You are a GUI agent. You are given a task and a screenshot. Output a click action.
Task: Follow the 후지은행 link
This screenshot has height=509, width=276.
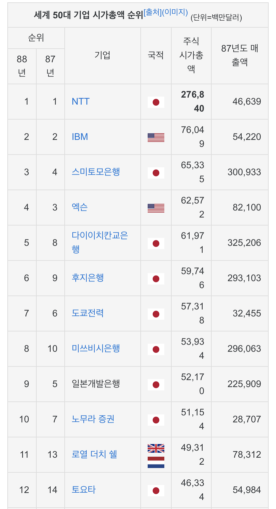coord(88,278)
